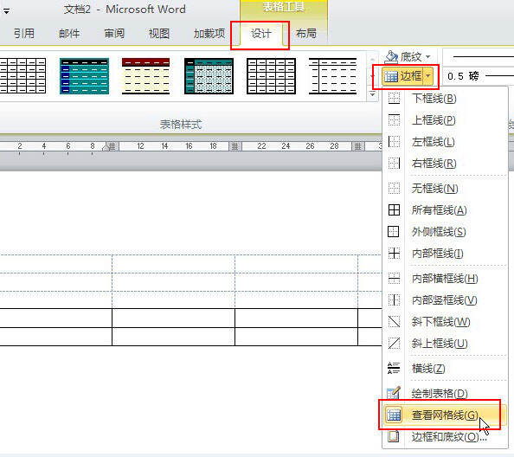Open the quick access toolbar dropdown
This screenshot has height=457, width=514.
[x=6, y=11]
